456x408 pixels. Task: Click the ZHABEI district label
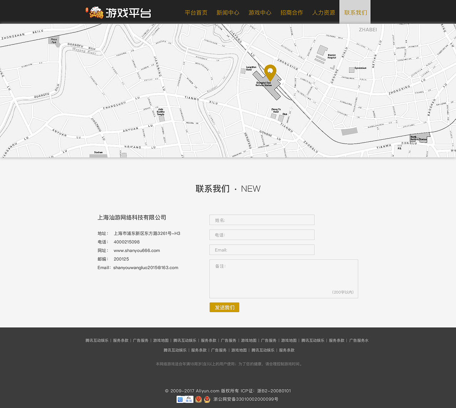pyautogui.click(x=368, y=30)
